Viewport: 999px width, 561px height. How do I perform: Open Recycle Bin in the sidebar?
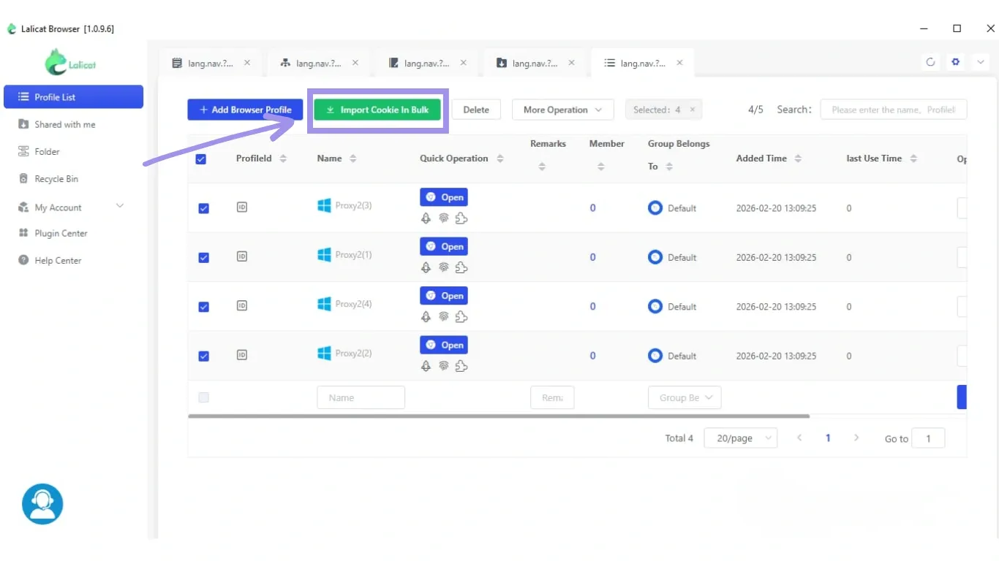[56, 179]
